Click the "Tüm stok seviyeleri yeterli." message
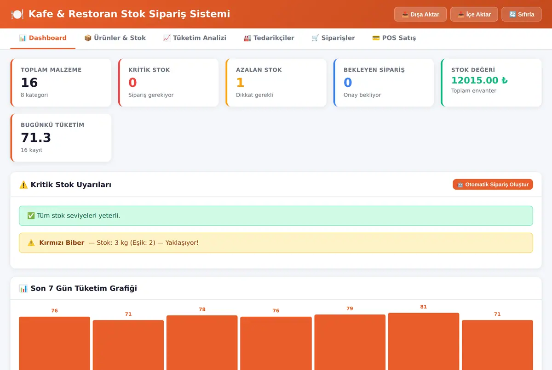The width and height of the screenshot is (552, 370). tap(78, 216)
